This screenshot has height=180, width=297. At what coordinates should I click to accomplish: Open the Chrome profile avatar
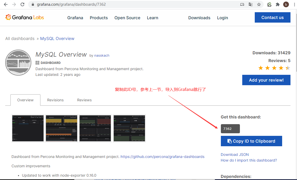[286, 4]
